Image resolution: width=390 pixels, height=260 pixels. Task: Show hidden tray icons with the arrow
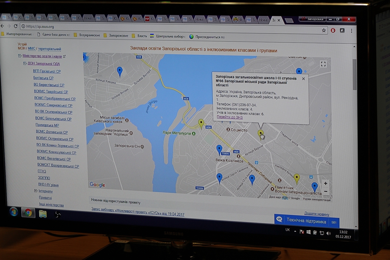click(x=295, y=231)
